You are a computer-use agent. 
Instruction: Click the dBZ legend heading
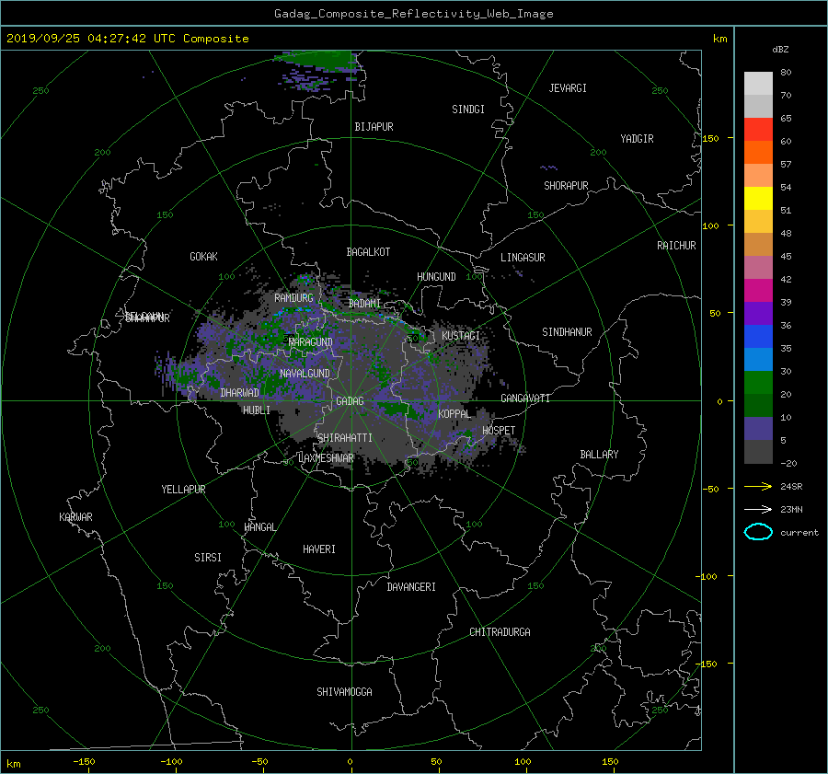[780, 50]
